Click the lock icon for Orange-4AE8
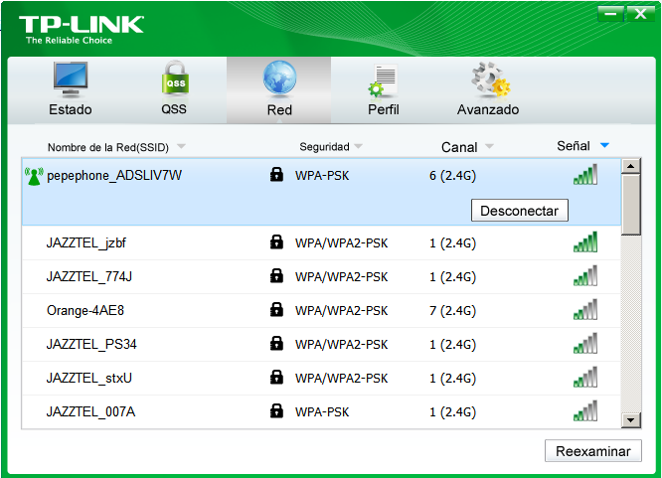662x478 pixels. [276, 309]
